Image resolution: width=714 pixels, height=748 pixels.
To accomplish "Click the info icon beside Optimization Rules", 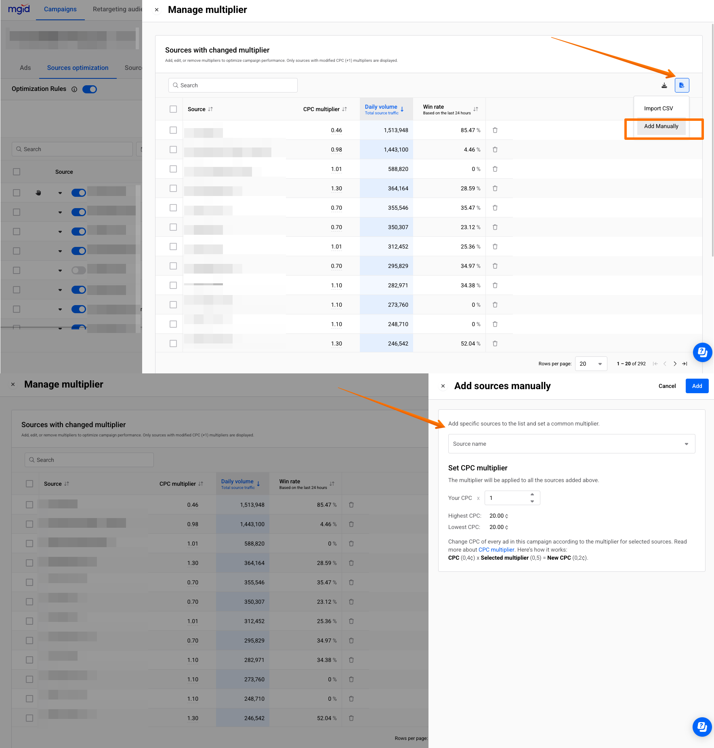I will pos(74,89).
